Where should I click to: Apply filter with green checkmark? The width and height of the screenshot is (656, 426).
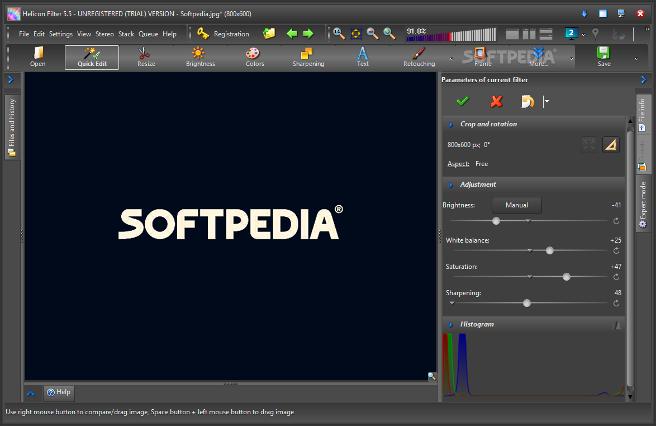[463, 101]
